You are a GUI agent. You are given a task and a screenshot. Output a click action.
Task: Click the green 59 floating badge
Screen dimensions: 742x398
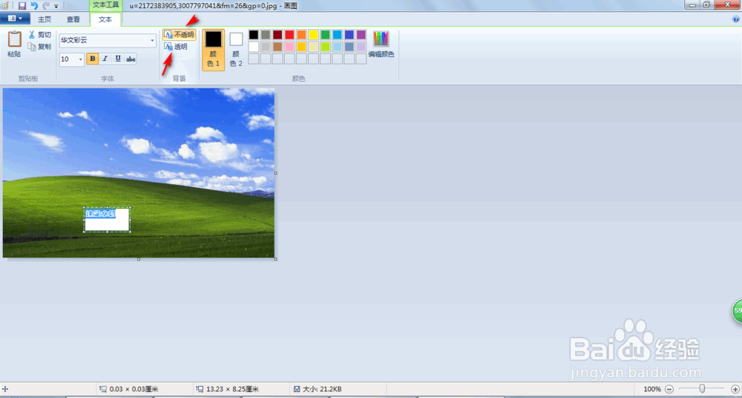(738, 311)
